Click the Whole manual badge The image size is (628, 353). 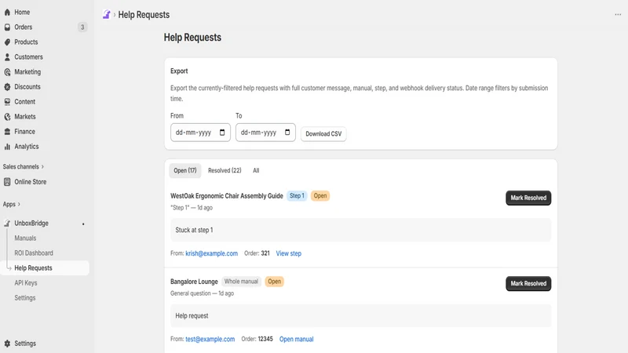coord(241,282)
